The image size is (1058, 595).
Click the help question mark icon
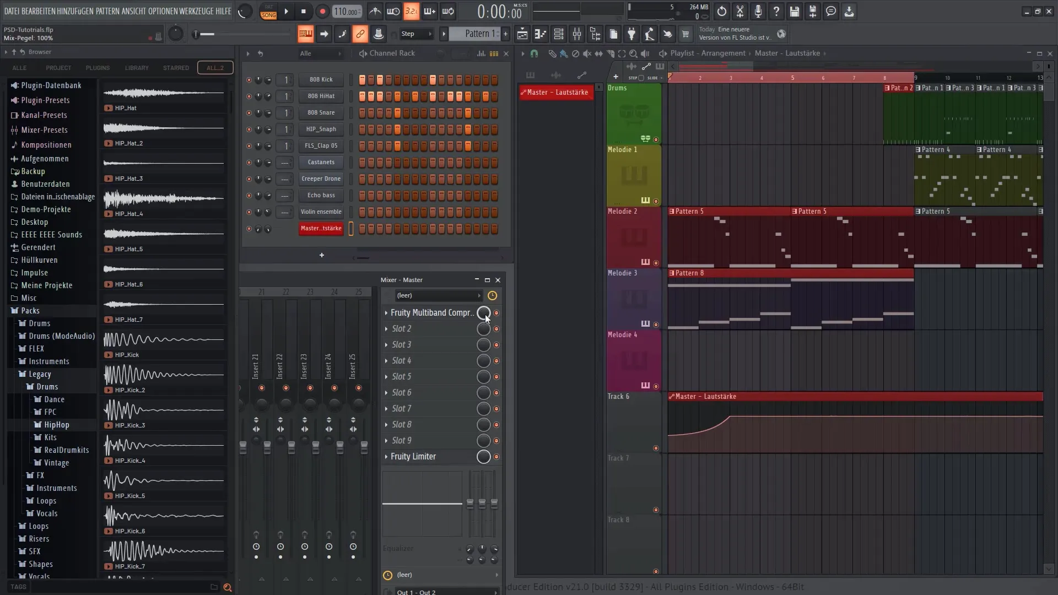[776, 11]
